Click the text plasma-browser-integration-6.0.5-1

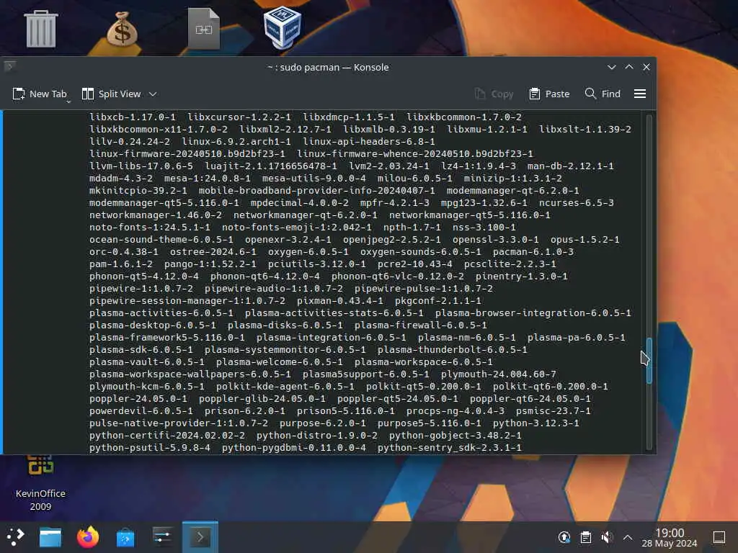tap(533, 313)
